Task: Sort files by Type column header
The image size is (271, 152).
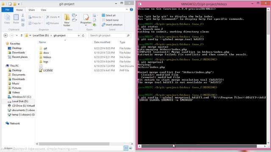Action: pyautogui.click(x=122, y=42)
